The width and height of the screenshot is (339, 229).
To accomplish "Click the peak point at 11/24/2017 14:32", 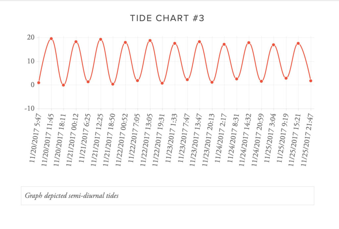I will (249, 43).
